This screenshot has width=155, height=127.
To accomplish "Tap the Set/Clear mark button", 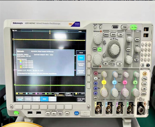I will (113, 64).
